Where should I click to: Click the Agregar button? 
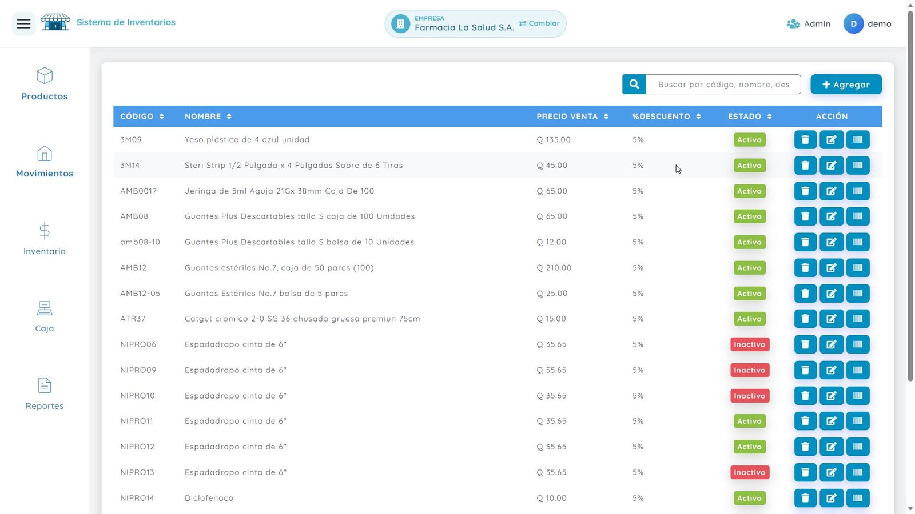point(846,85)
